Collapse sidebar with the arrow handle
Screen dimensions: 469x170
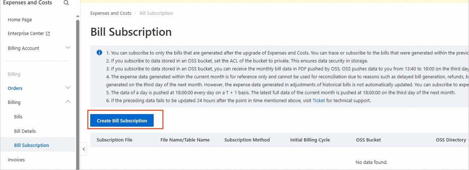(84, 149)
